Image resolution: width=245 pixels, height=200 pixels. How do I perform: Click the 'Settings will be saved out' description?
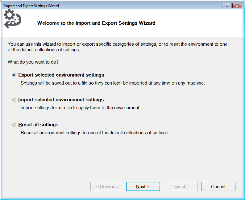(112, 83)
